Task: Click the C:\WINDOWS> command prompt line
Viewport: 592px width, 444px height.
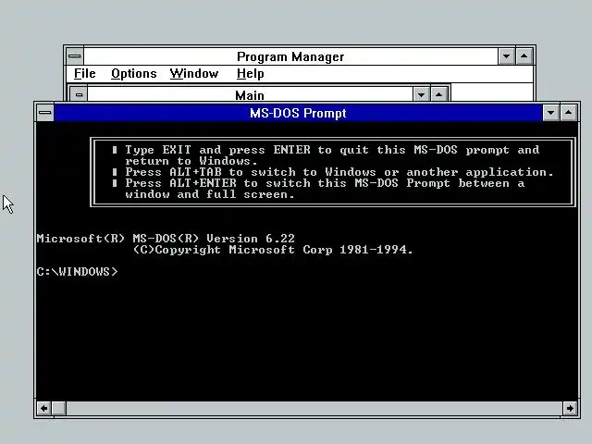Action: pyautogui.click(x=78, y=272)
